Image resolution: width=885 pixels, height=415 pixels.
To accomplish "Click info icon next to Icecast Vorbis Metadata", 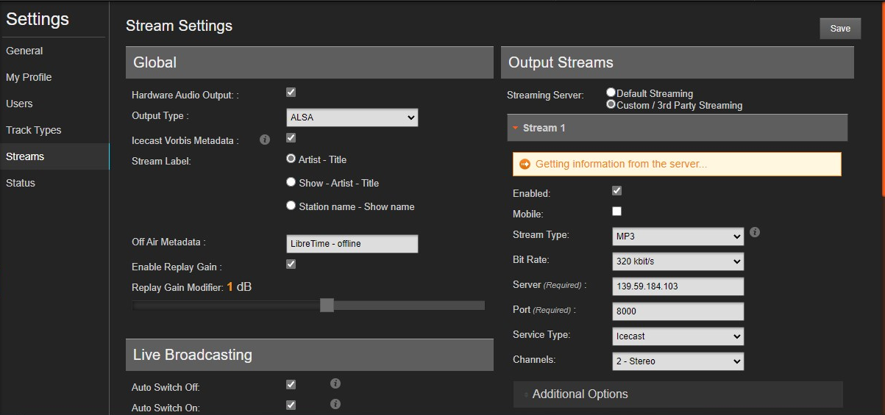I will [x=265, y=140].
